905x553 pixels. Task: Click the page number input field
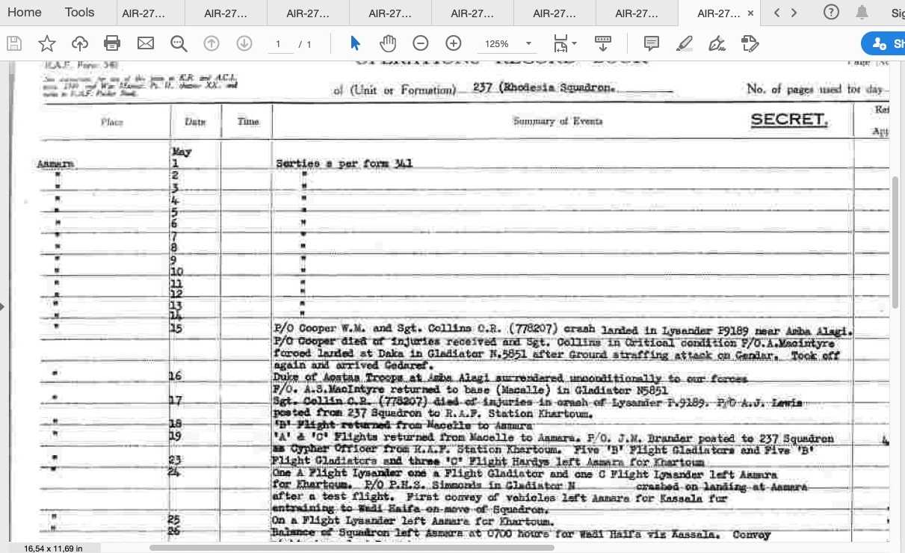coord(279,44)
